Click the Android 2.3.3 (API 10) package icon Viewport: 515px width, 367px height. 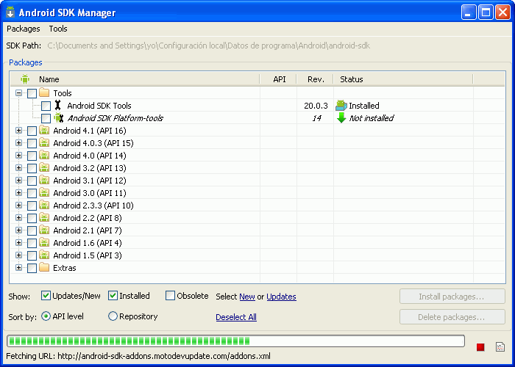pyautogui.click(x=44, y=205)
